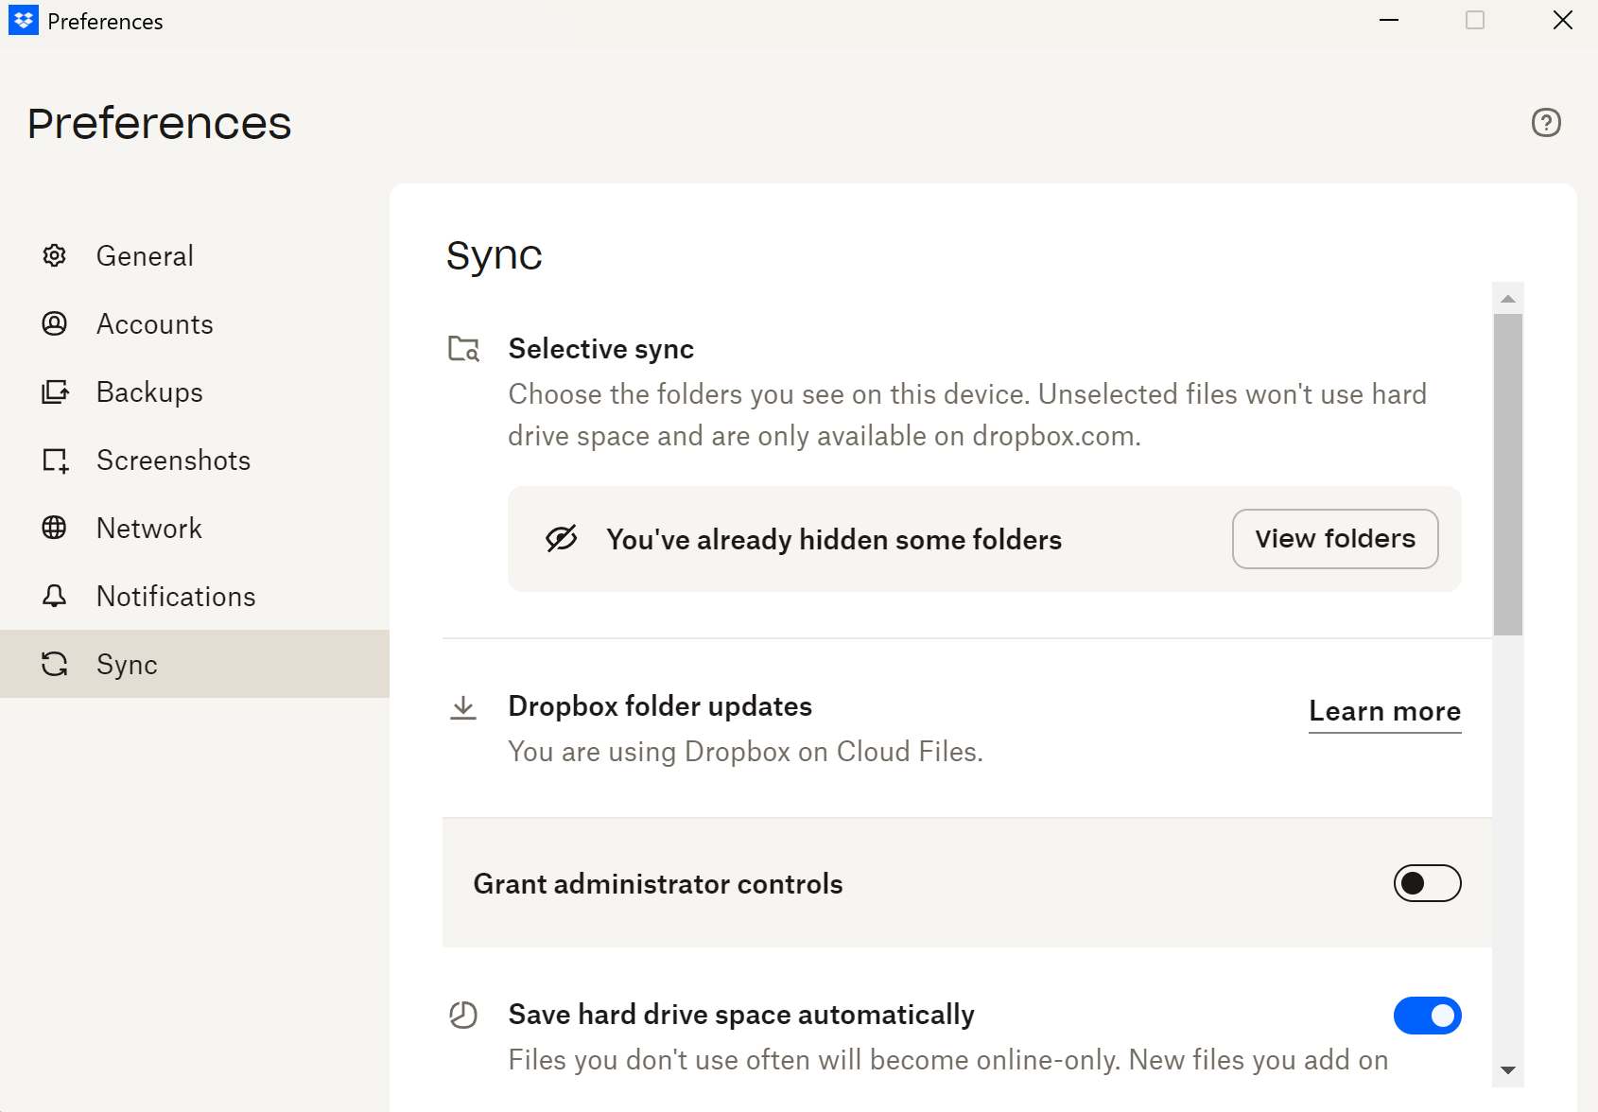Click the Dropbox logo in title bar

click(24, 20)
